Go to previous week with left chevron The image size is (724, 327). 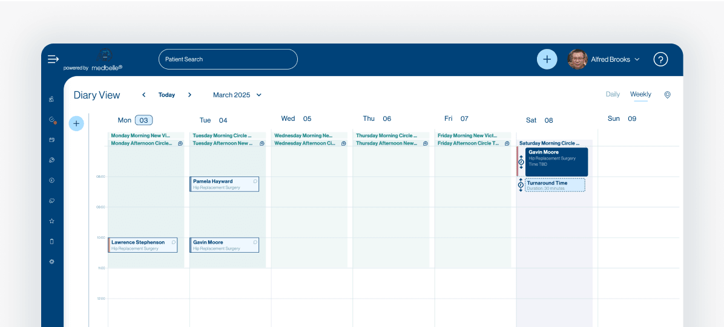[x=144, y=95]
